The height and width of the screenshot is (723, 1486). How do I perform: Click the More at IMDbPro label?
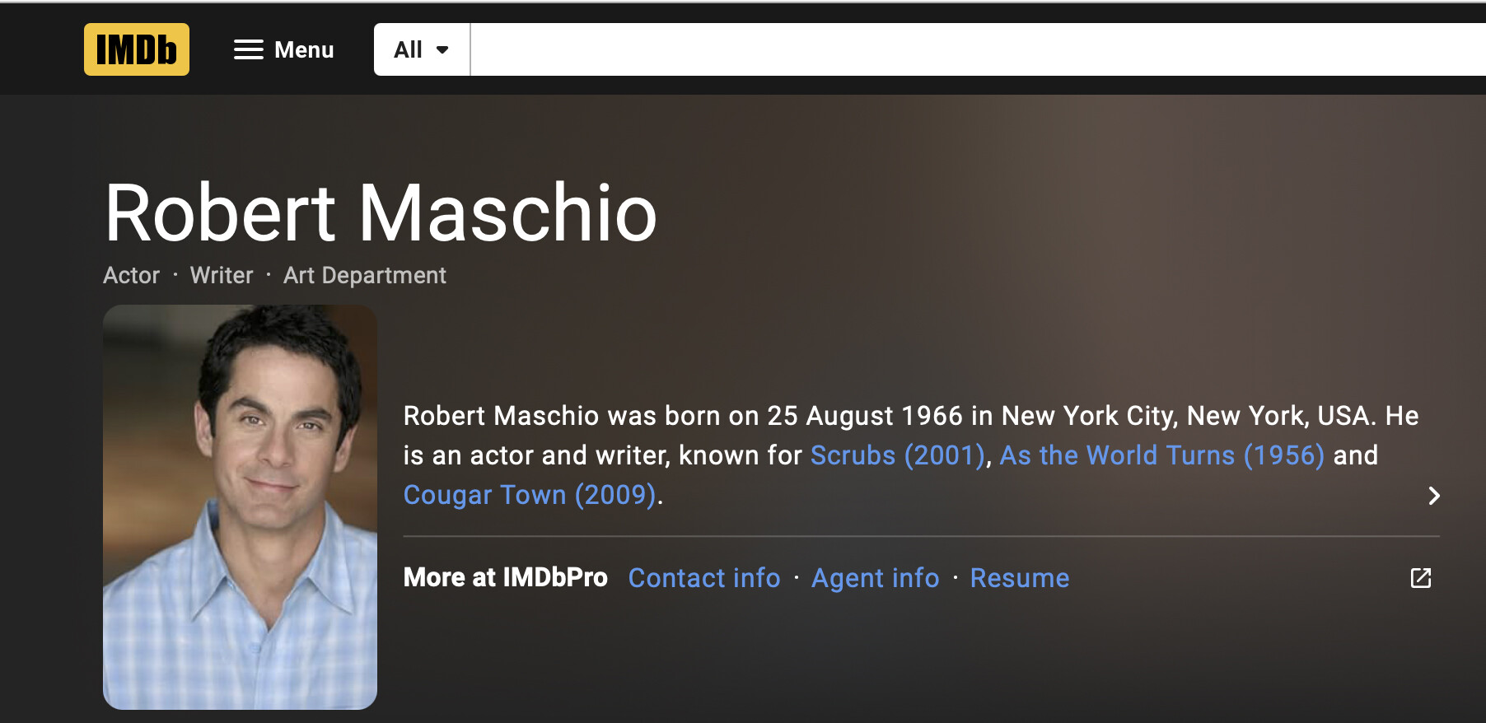505,578
